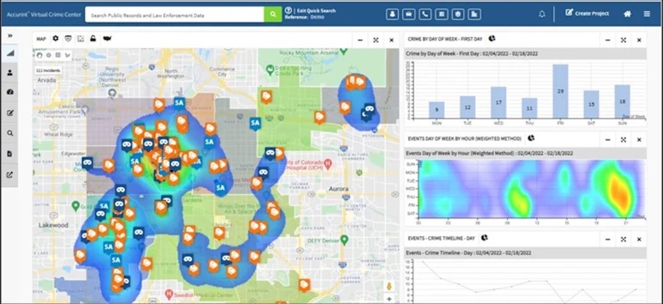
Task: Zoom in with the map plus button
Action: coord(389,299)
